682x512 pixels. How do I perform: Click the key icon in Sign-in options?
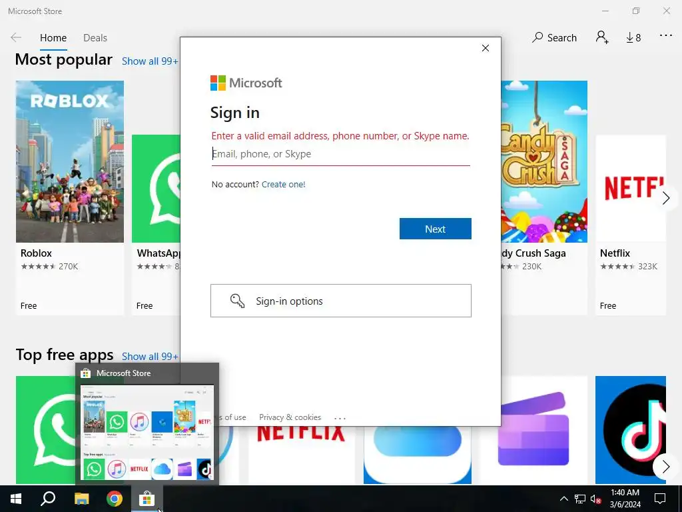point(238,301)
